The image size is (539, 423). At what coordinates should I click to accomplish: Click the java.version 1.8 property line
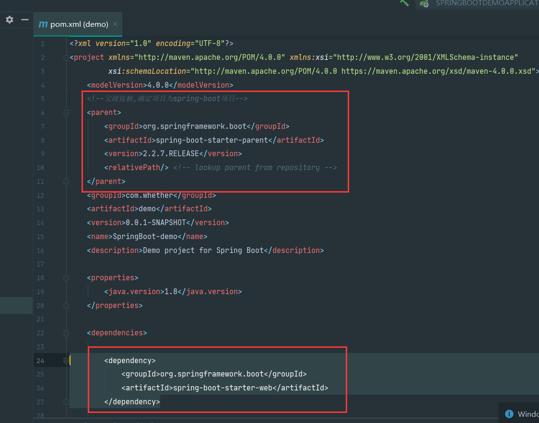[x=173, y=291]
